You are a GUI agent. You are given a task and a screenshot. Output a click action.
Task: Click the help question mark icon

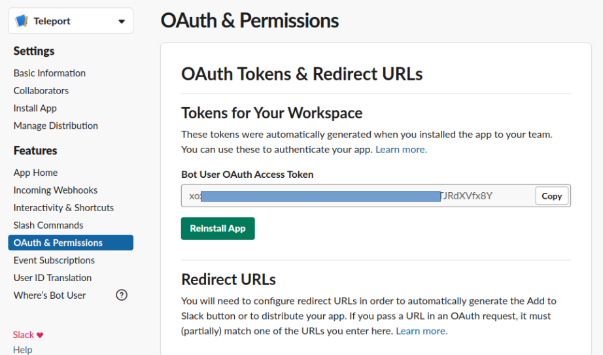point(122,295)
